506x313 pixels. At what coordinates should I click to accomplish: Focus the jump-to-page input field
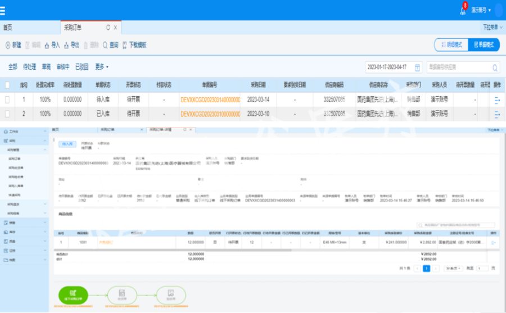(482, 269)
